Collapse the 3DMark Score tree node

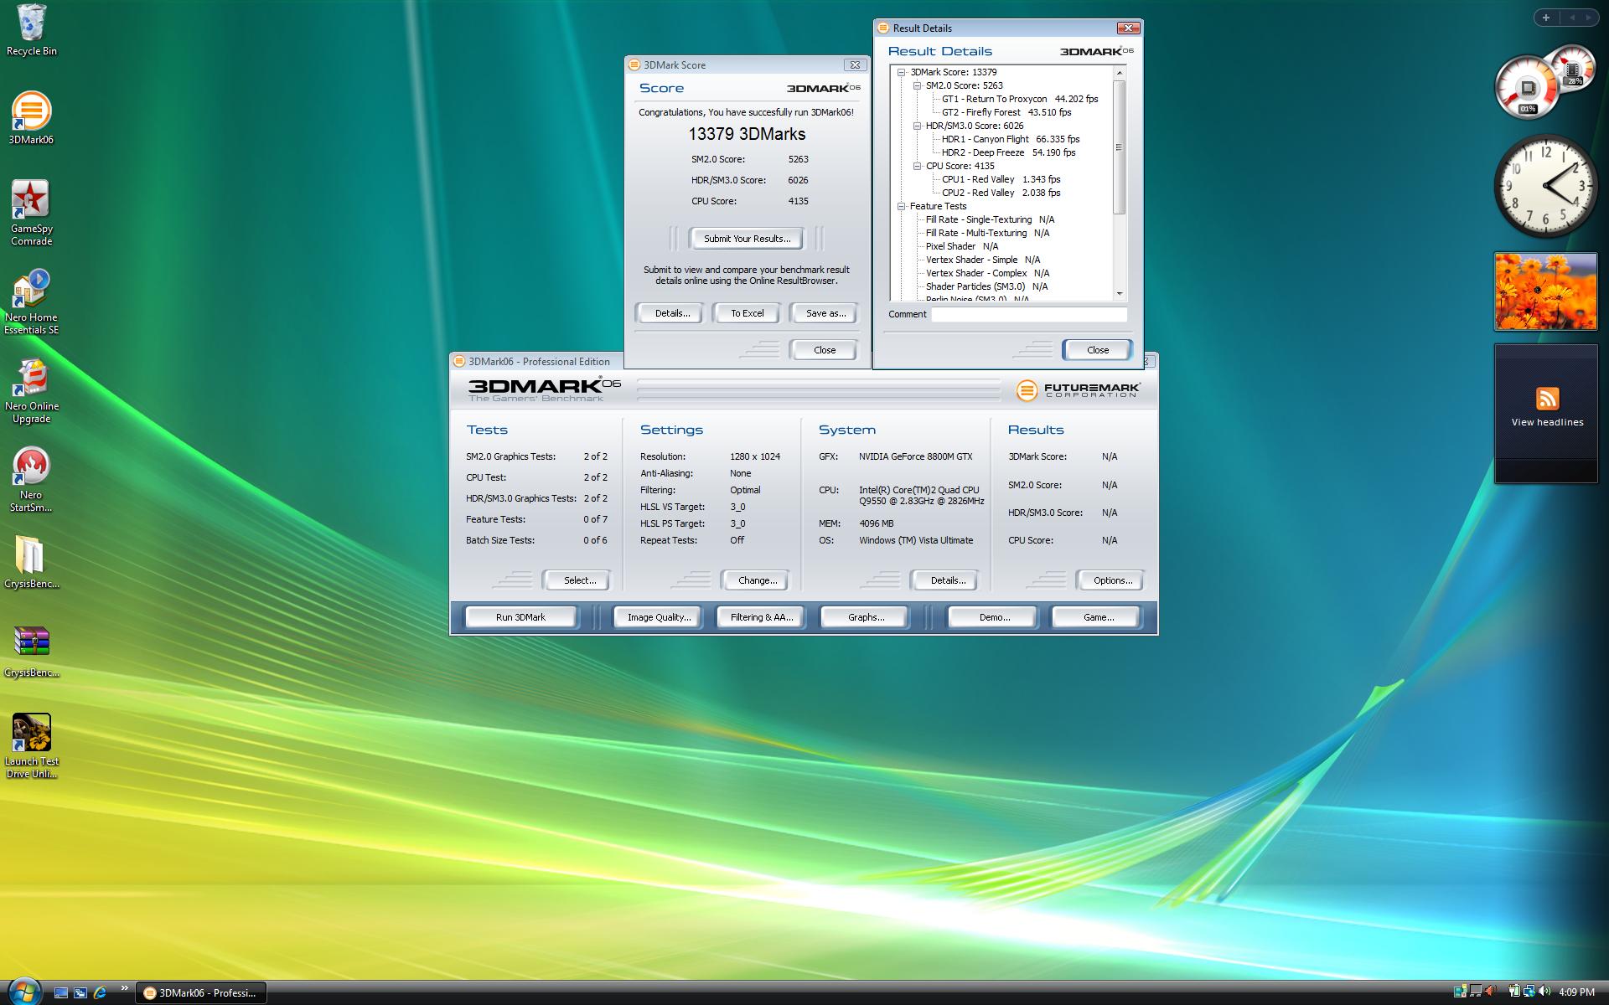click(x=902, y=72)
